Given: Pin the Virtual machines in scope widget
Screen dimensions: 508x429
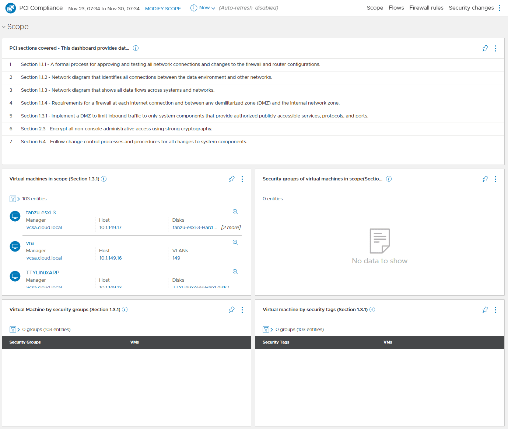Looking at the screenshot, I should pyautogui.click(x=232, y=179).
